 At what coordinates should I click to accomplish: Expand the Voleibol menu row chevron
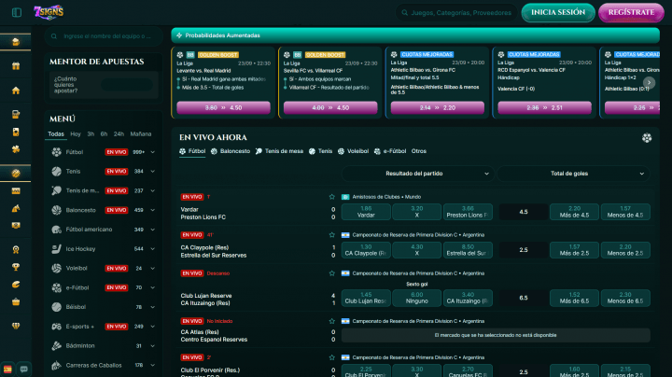point(152,269)
